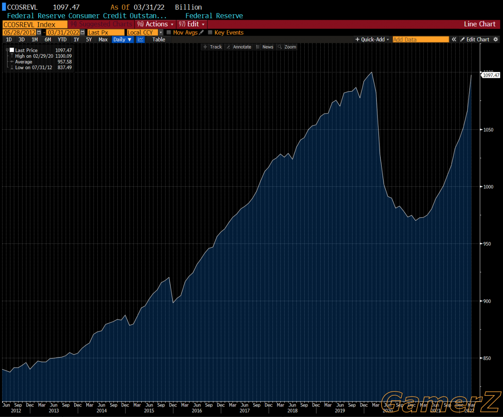The image size is (503, 417).
Task: Enable the Key Events checkbox
Action: [210, 32]
